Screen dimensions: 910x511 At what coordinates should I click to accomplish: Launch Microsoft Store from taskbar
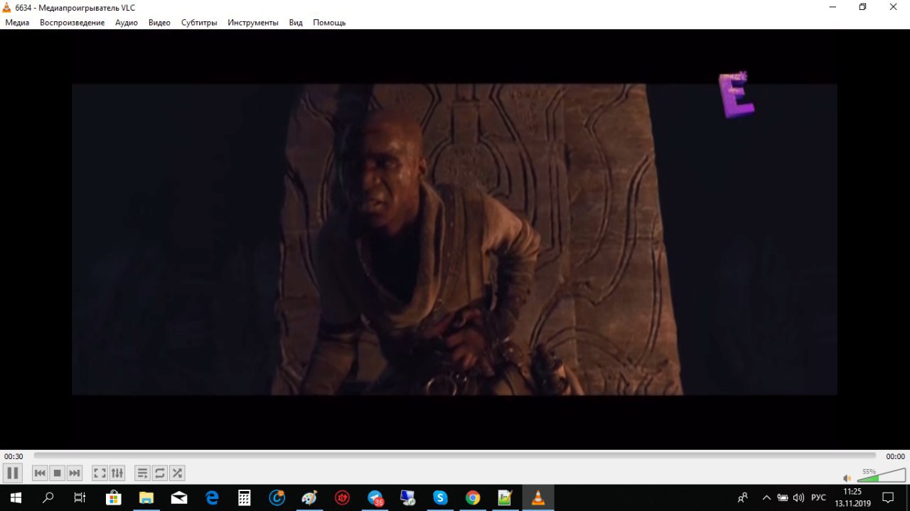pyautogui.click(x=114, y=497)
